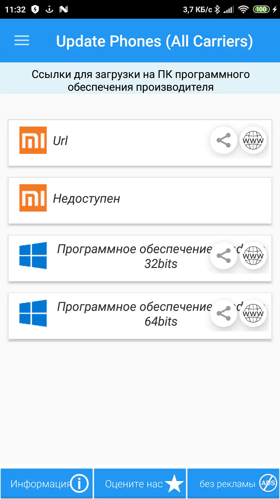Viewport: 280px width, 499px height.
Task: Open the Информация tab
Action: (47, 483)
